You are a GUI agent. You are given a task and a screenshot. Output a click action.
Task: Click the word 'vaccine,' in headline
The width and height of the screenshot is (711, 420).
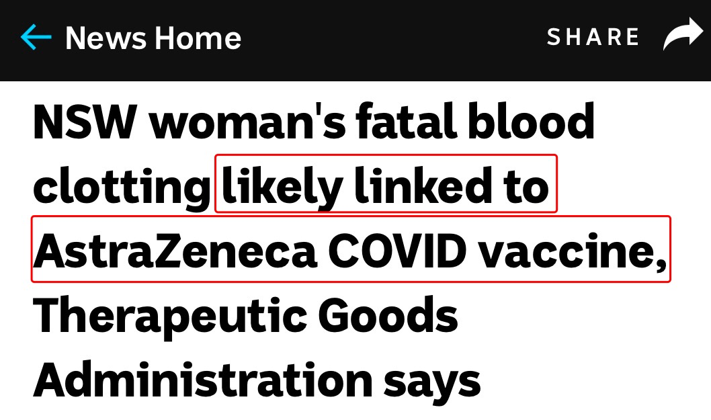573,252
